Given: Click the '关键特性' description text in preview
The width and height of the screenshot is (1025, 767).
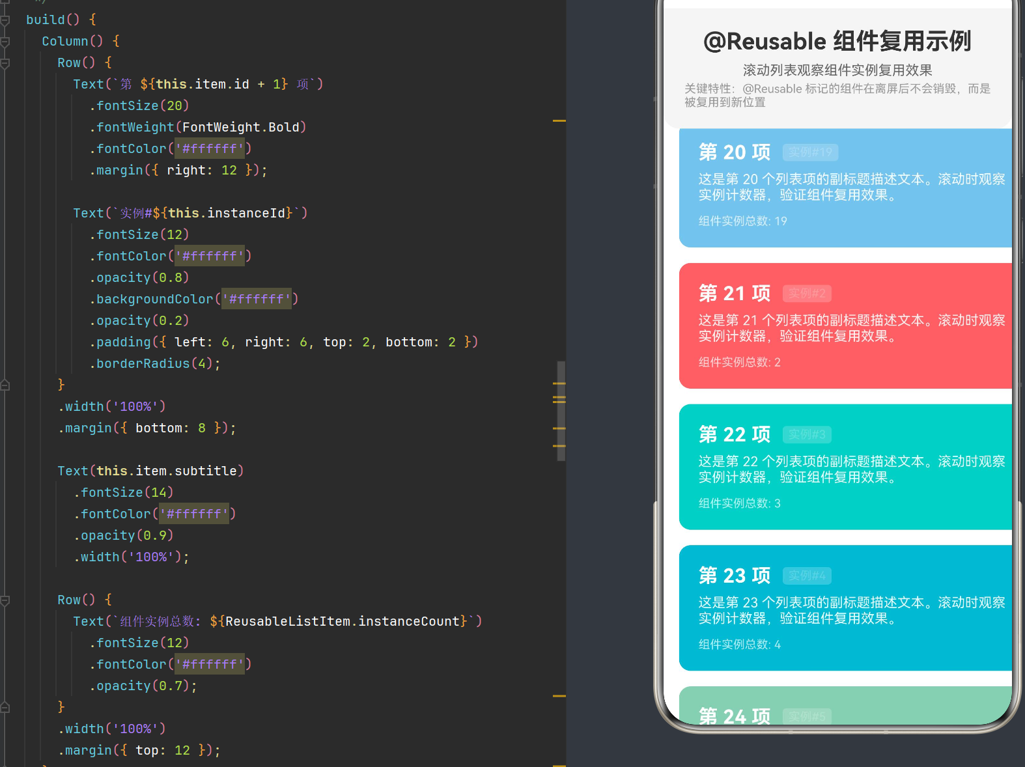Looking at the screenshot, I should (x=837, y=96).
